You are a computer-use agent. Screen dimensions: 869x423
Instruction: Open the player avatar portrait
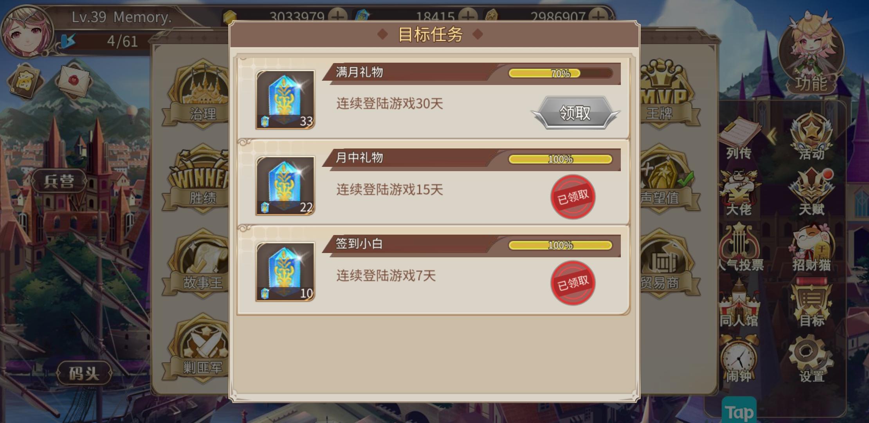[x=27, y=31]
